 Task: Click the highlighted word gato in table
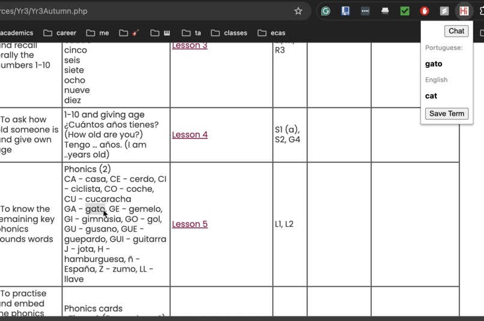[x=95, y=209]
